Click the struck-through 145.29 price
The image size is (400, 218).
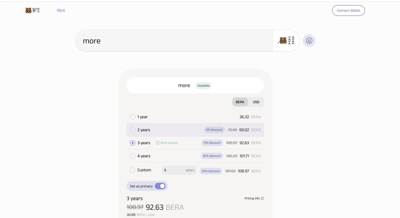point(232,156)
